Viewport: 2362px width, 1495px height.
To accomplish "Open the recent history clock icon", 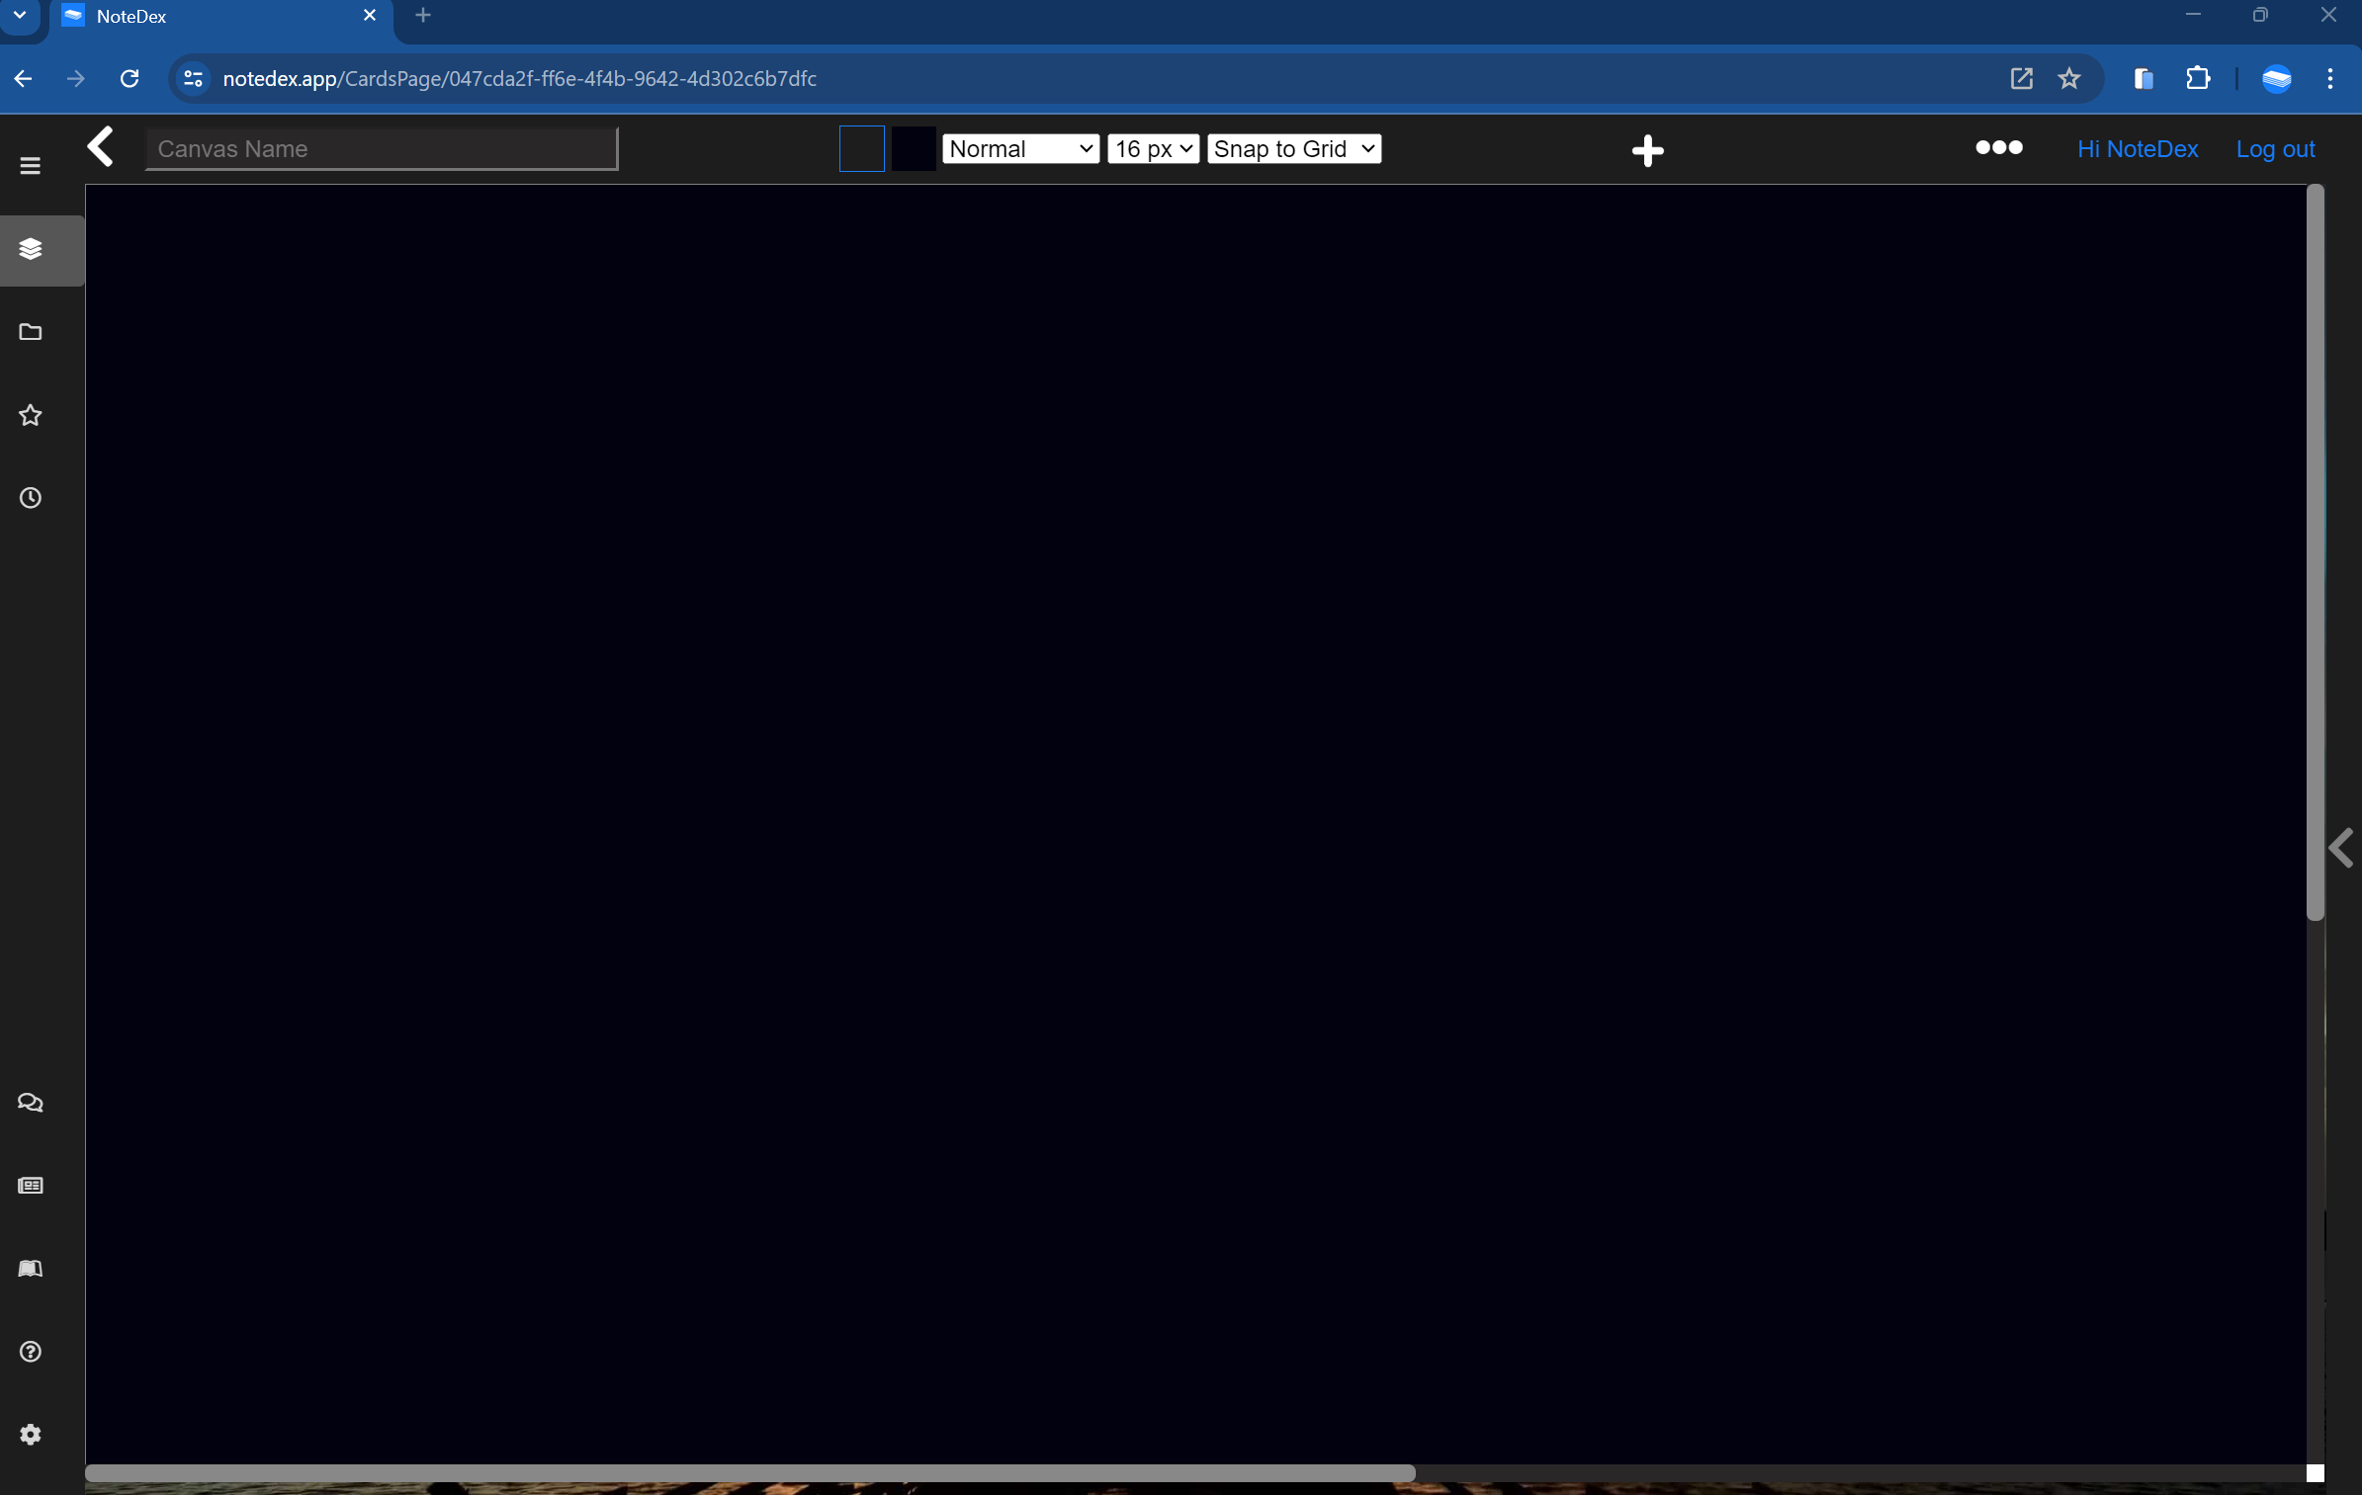I will tap(31, 499).
